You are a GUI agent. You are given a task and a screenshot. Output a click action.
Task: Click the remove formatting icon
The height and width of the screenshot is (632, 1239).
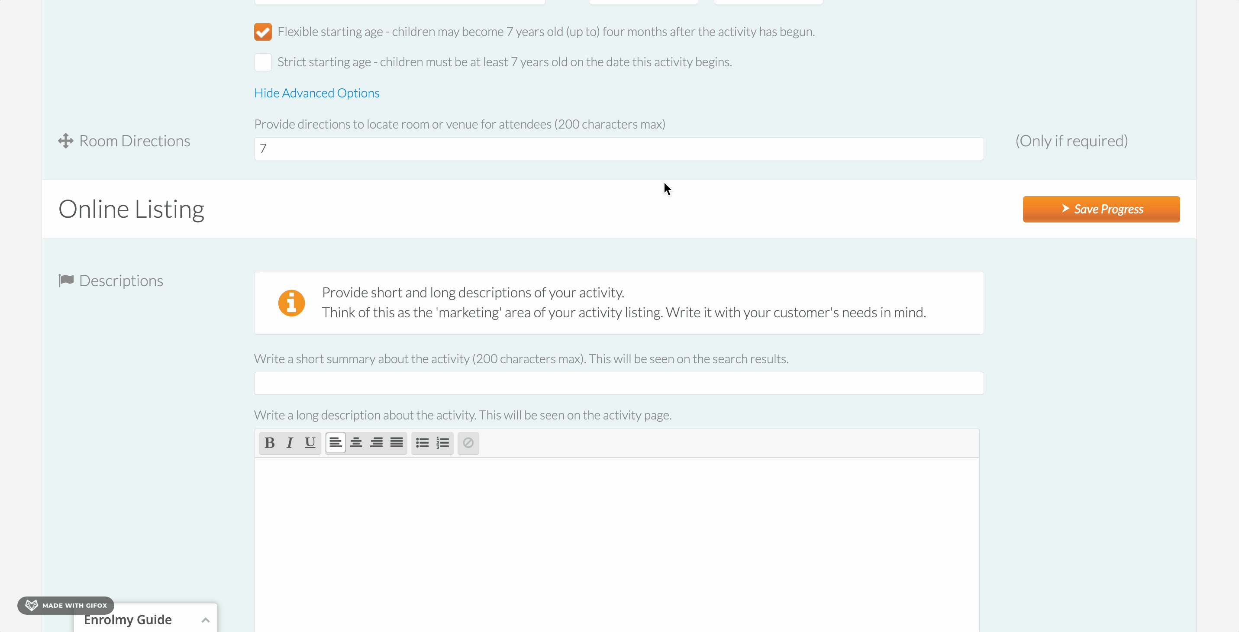coord(468,442)
